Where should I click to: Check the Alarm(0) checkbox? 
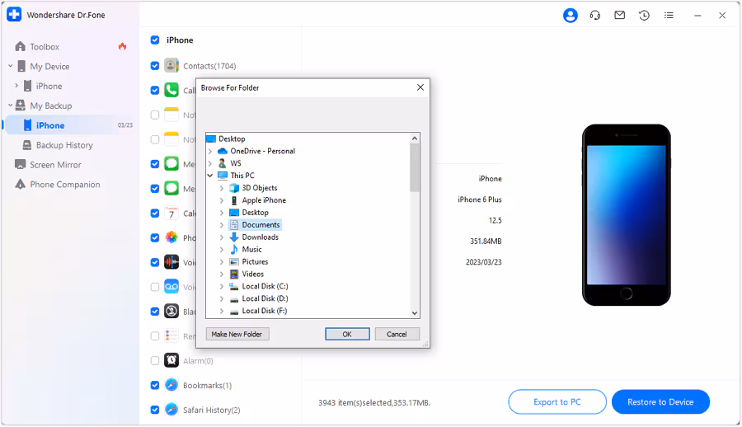155,361
